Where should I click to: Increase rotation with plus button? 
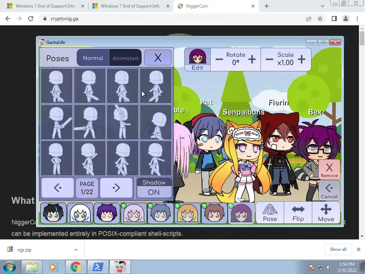(x=252, y=60)
